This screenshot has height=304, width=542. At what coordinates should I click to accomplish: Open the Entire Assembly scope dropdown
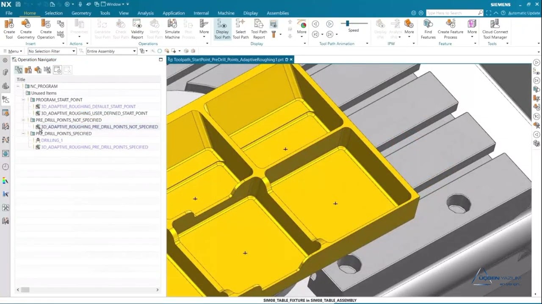pyautogui.click(x=111, y=51)
